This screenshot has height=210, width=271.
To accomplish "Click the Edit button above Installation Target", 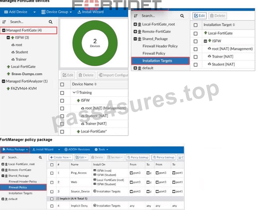I will (x=200, y=16).
